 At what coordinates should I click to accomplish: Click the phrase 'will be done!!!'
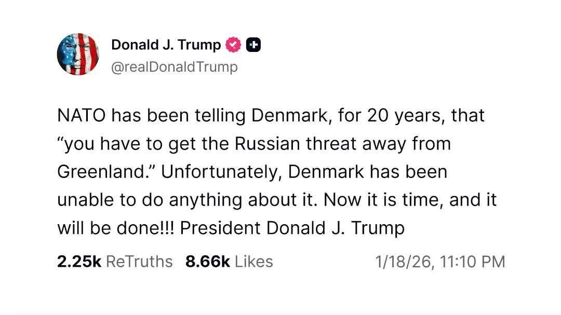pos(116,228)
